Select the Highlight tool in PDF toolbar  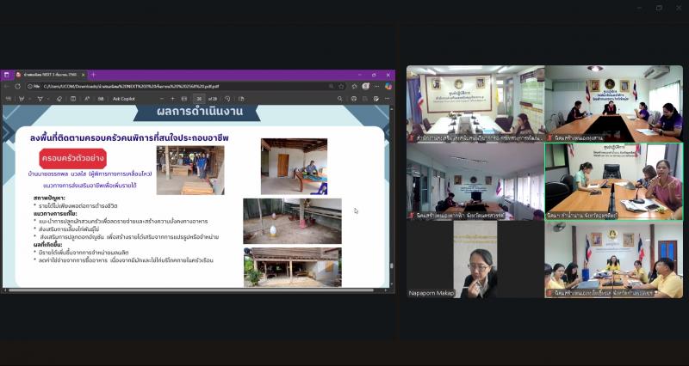click(21, 99)
